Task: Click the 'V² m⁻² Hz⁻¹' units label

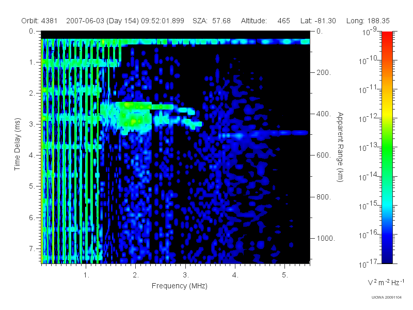Action: click(x=386, y=282)
